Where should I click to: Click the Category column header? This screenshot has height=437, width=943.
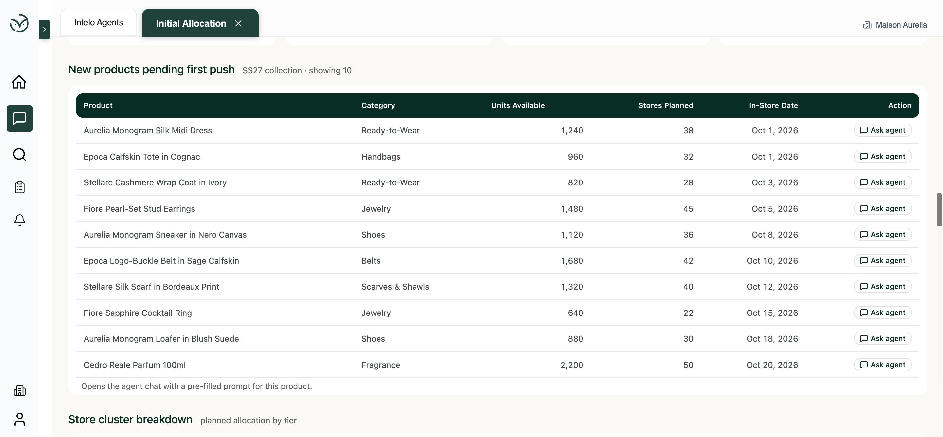[x=378, y=105]
